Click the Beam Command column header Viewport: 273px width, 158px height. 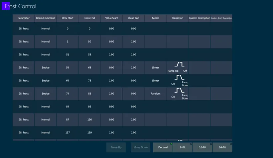(46, 18)
